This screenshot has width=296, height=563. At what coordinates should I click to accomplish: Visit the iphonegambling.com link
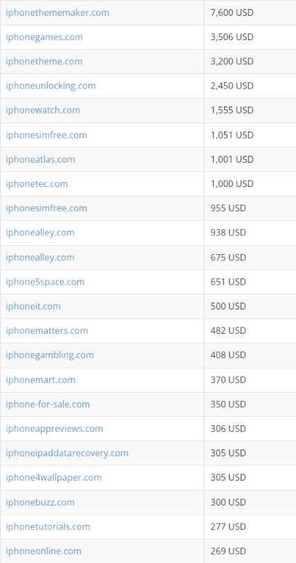coord(50,355)
